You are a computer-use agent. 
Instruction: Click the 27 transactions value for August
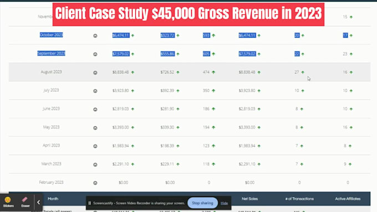(x=297, y=72)
